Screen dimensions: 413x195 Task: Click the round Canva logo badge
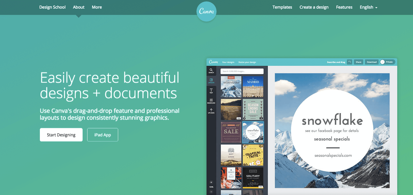pos(206,11)
